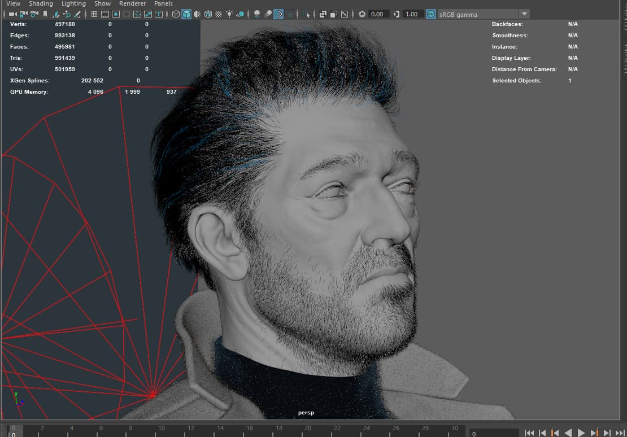Toggle Multisample Anti-aliasing icon
The width and height of the screenshot is (627, 437).
pos(278,14)
